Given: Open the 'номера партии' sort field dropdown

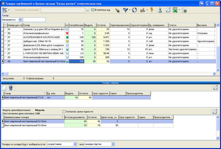Looking at the screenshot, I should [x=113, y=144].
